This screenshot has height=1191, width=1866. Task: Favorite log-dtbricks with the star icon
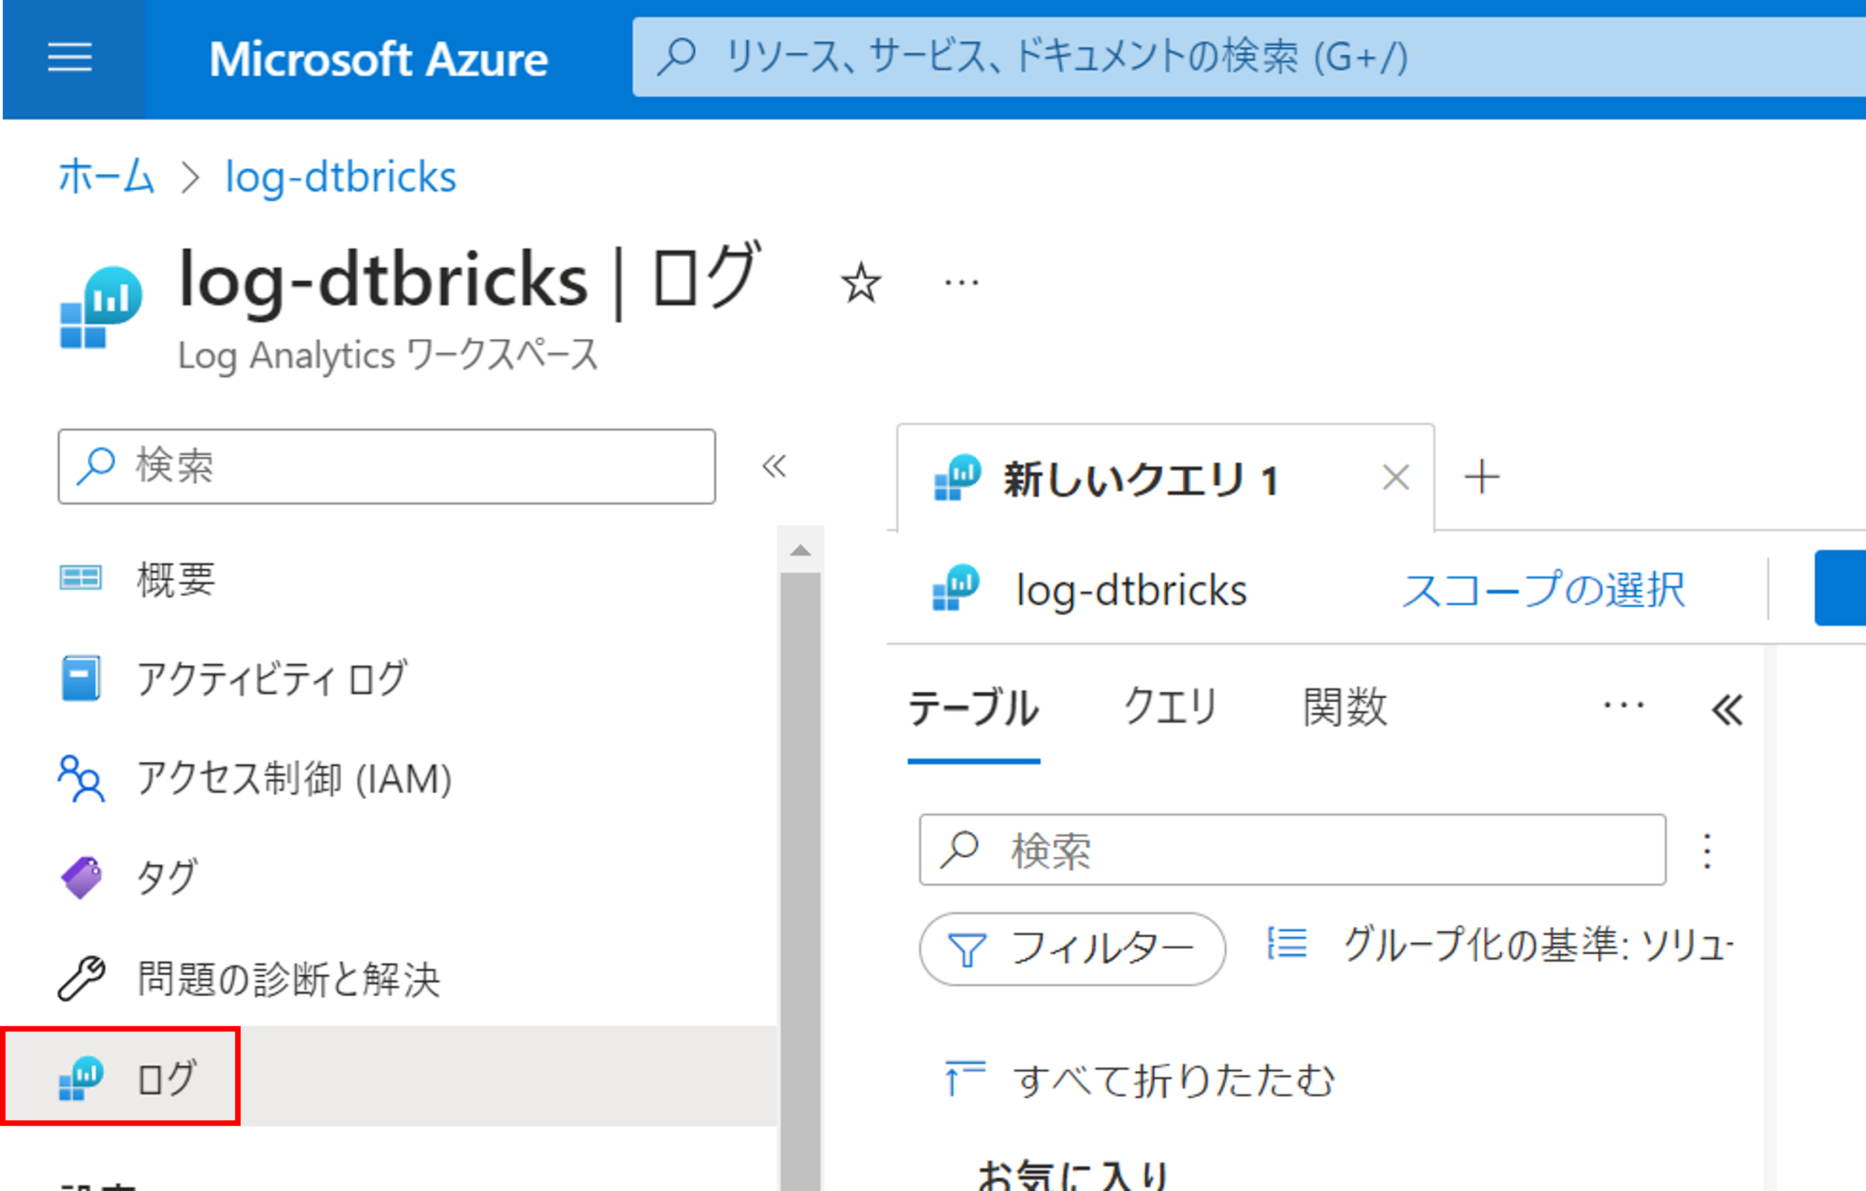860,284
